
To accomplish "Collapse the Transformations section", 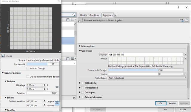I will pyautogui.click(x=3, y=73).
